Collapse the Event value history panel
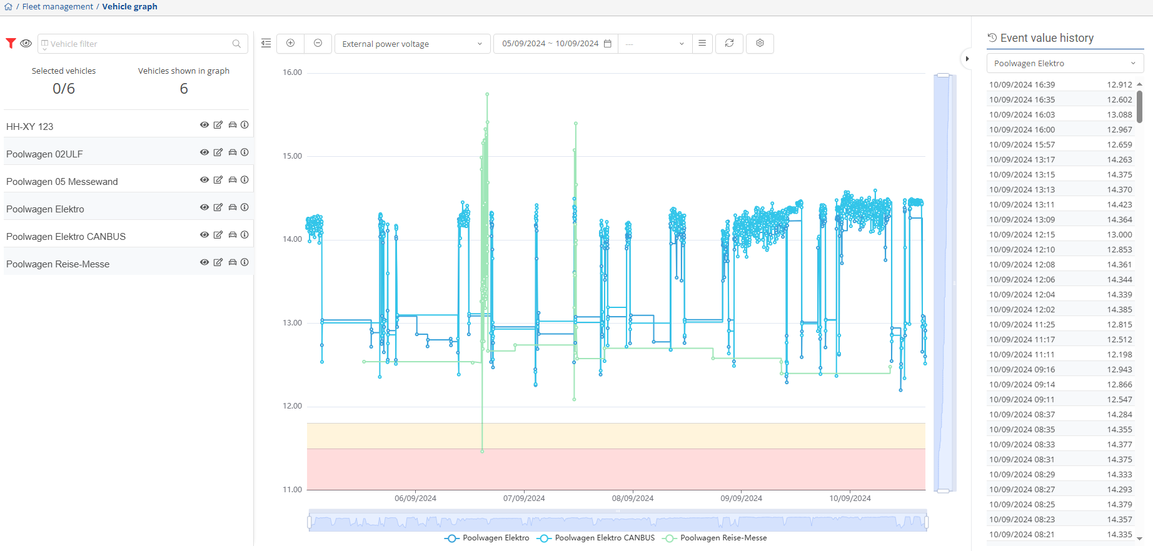 [967, 59]
